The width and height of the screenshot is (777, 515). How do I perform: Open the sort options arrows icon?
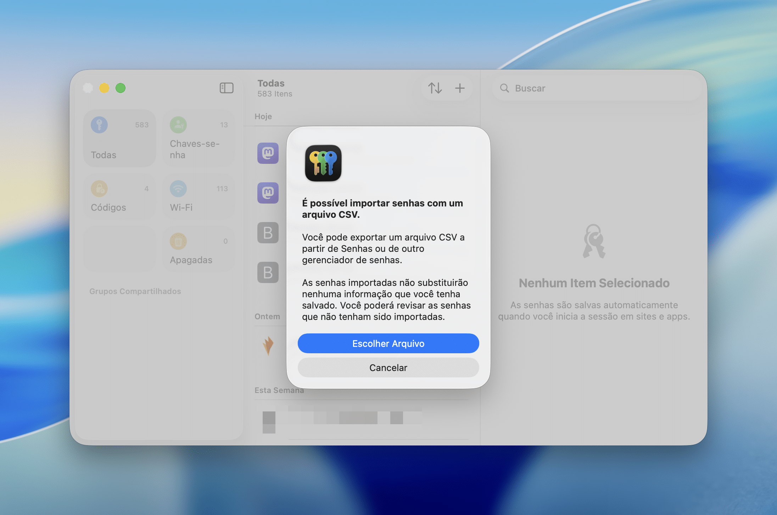tap(435, 88)
